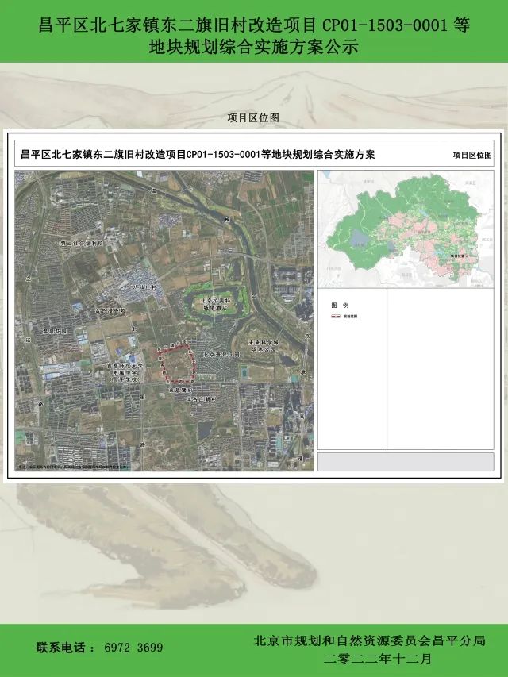This screenshot has height=677, width=508.
Task: Click the empty box below the legend
Action: [x=406, y=462]
